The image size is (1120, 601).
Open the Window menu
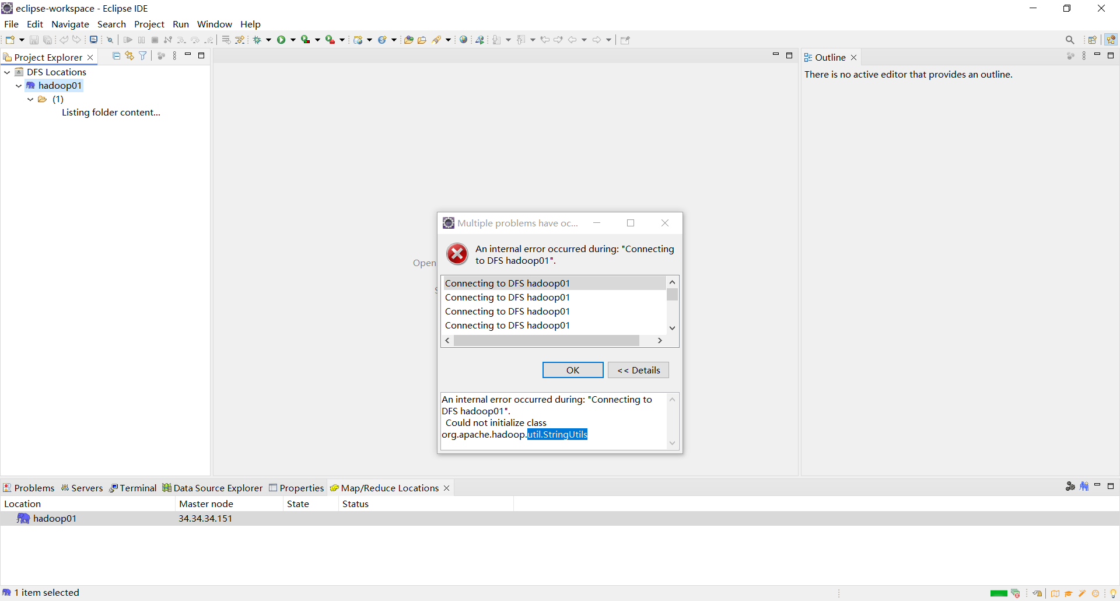pyautogui.click(x=215, y=24)
